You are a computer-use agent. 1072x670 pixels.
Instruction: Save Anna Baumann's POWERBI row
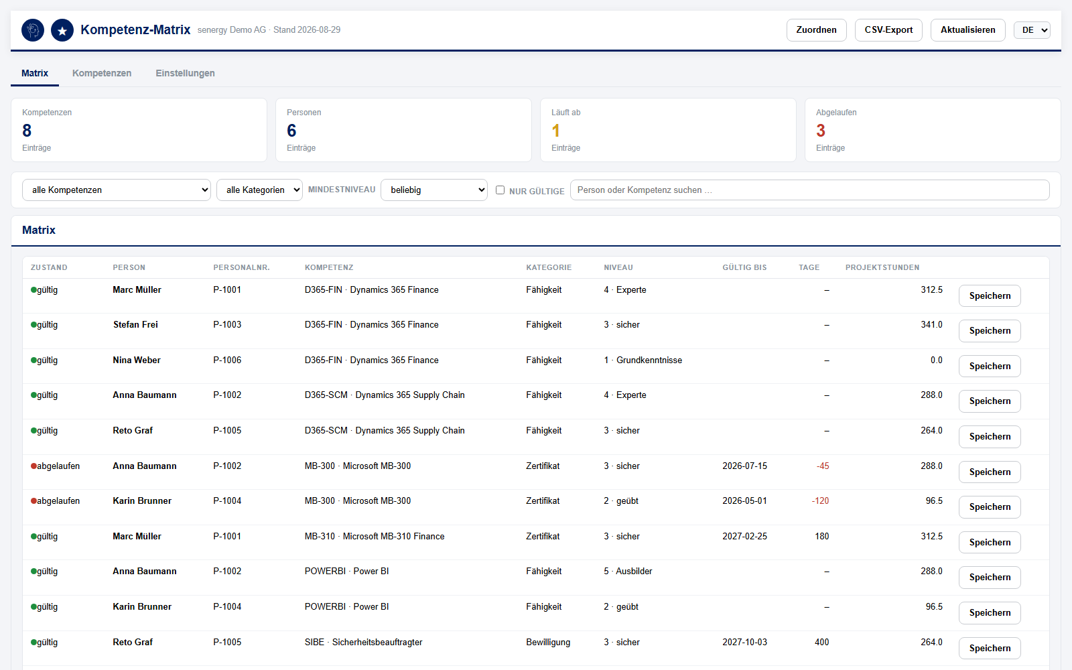(x=990, y=578)
